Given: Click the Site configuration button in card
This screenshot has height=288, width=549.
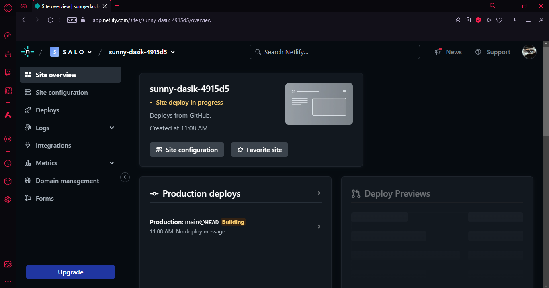Looking at the screenshot, I should [x=187, y=150].
